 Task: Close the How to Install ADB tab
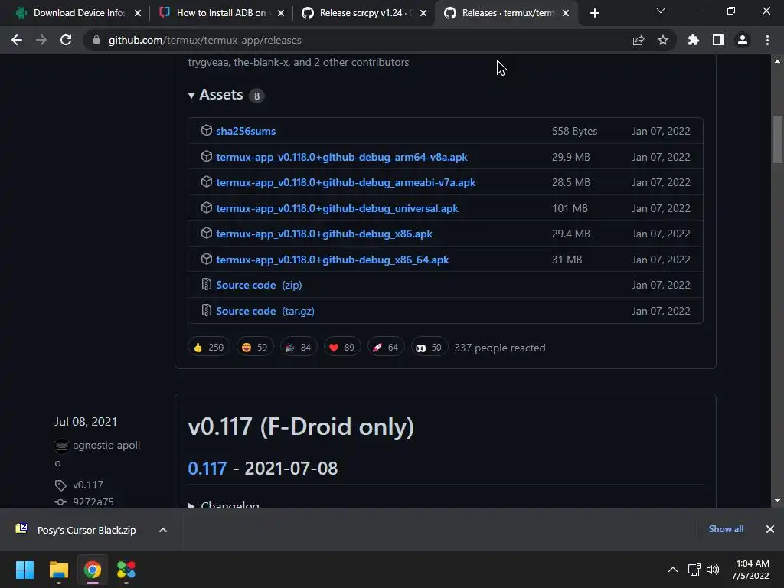click(x=280, y=14)
